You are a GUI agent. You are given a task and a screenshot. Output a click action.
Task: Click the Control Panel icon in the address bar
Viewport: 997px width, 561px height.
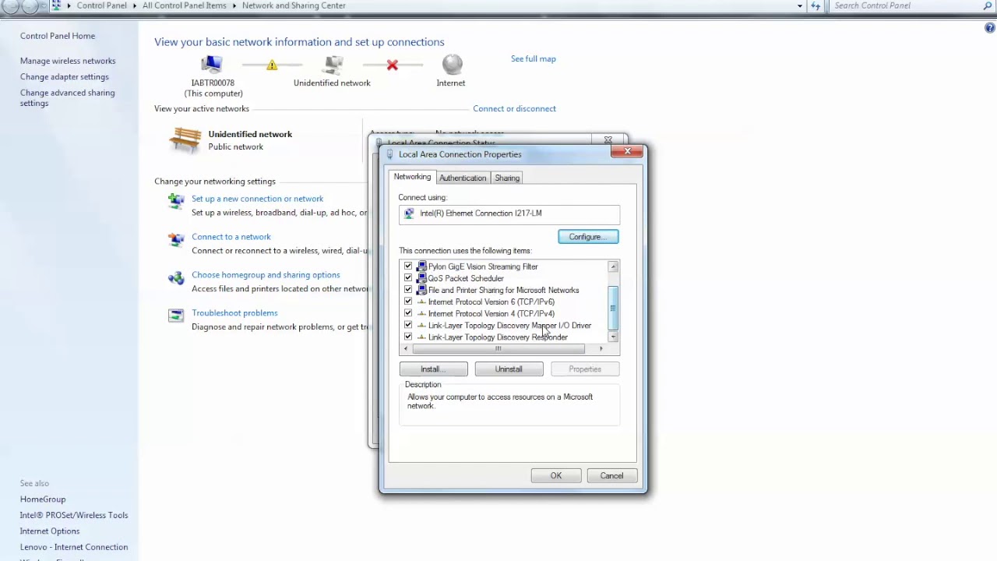56,5
